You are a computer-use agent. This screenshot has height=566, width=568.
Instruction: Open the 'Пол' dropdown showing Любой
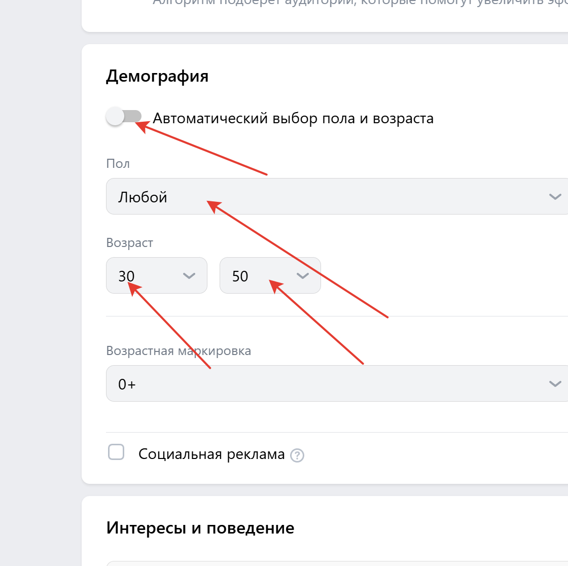click(x=335, y=196)
